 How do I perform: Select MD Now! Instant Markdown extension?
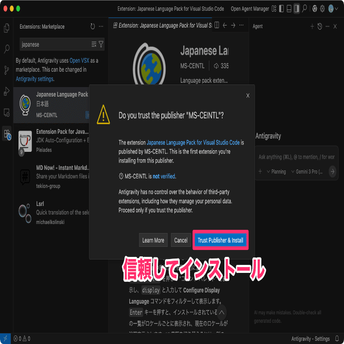pyautogui.click(x=51, y=177)
